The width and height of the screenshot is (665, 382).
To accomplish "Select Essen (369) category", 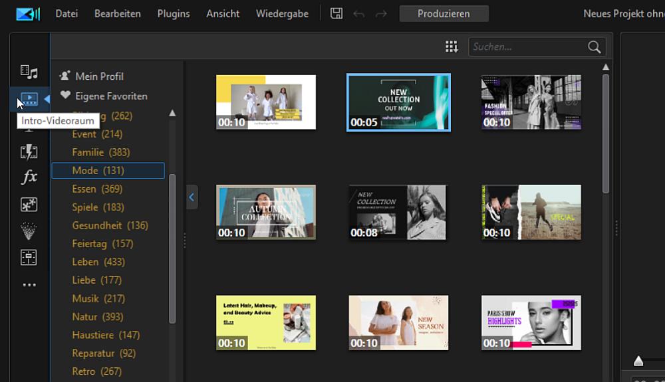I will pyautogui.click(x=97, y=189).
